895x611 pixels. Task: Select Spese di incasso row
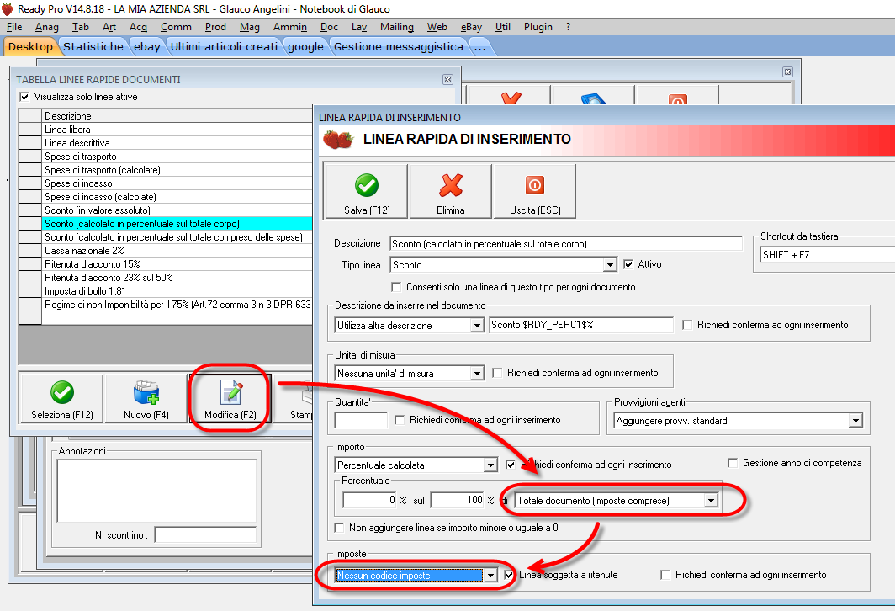(177, 183)
